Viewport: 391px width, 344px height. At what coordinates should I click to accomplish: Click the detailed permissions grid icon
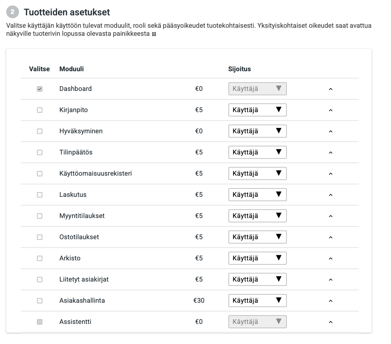coord(155,35)
